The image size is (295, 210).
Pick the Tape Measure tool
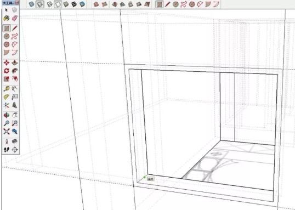[7, 89]
